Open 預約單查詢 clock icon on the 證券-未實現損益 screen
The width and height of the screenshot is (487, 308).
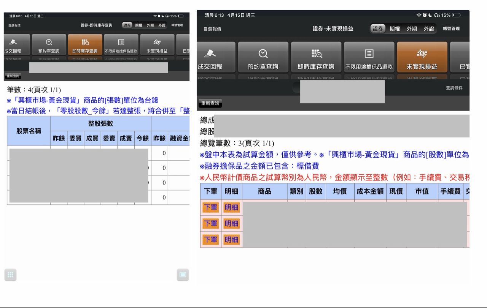tap(263, 54)
